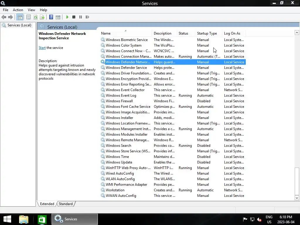Sort by the Name column header
This screenshot has height=225, width=300.
tap(126, 33)
